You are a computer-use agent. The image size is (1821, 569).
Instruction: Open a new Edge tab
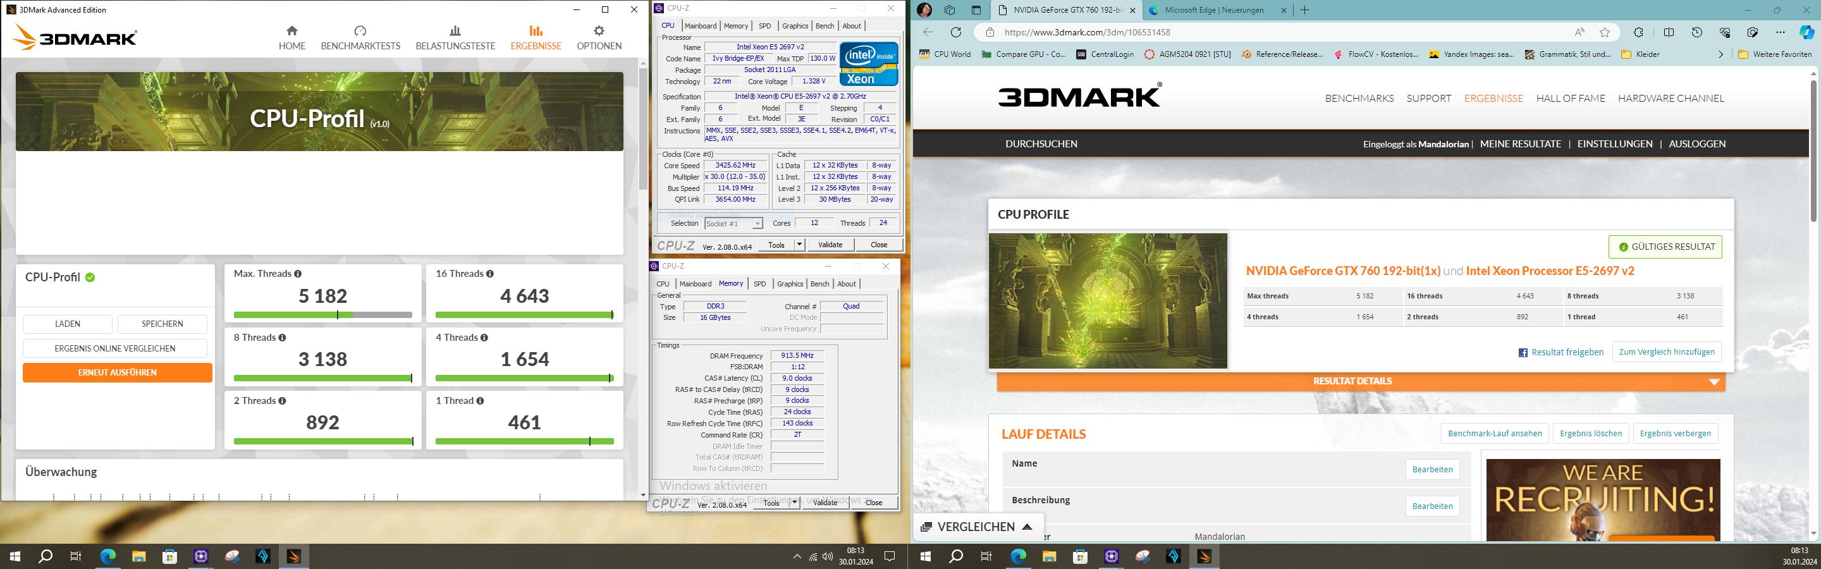click(x=1304, y=10)
